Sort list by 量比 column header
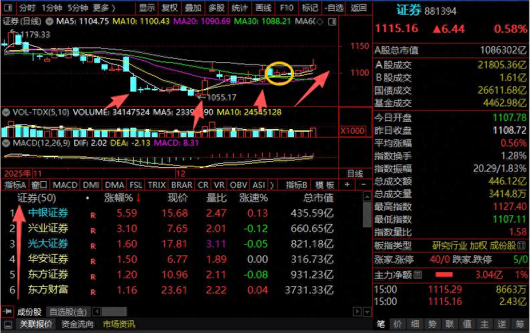This screenshot has width=530, height=333. [x=217, y=198]
